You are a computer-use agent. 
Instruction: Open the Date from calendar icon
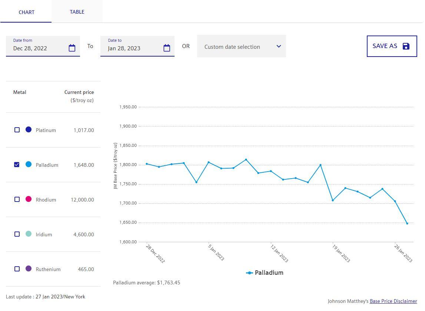click(72, 48)
